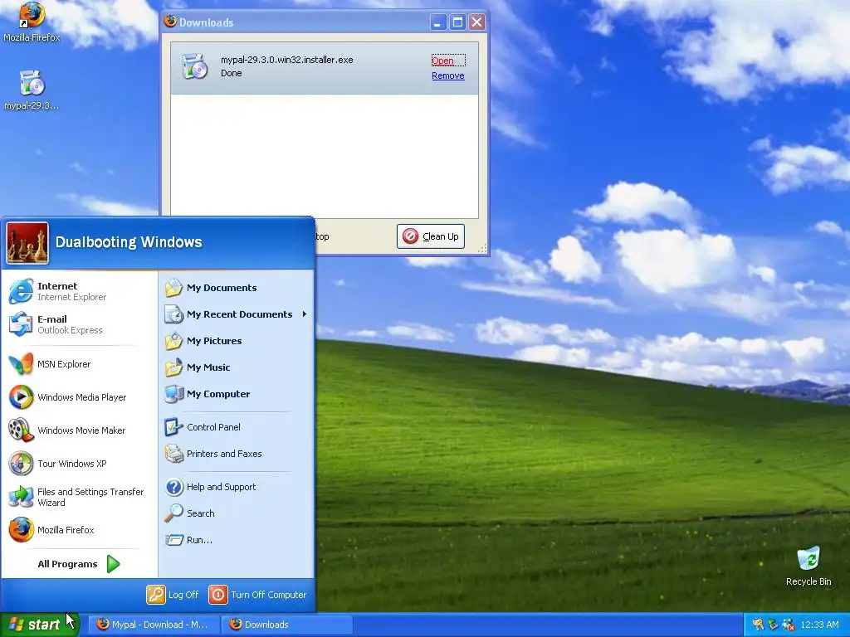Select the mypal-29.3.0.win32.installer.exe filename text
Viewport: 850px width, 637px height.
[x=286, y=60]
